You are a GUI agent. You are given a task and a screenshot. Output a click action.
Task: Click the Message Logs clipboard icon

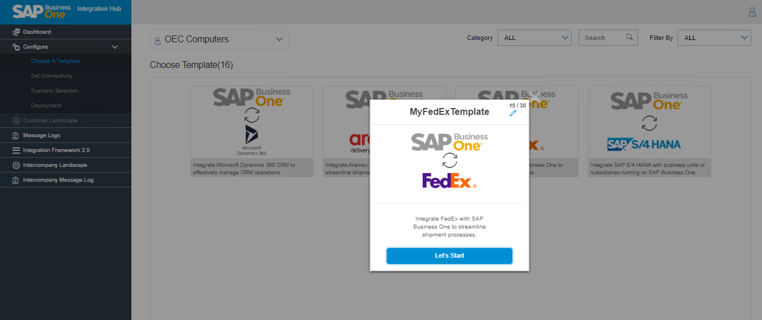16,135
